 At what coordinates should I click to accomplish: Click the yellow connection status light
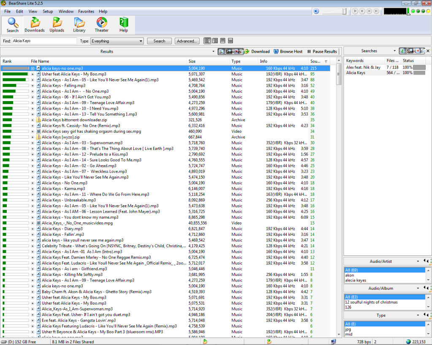click(429, 11)
